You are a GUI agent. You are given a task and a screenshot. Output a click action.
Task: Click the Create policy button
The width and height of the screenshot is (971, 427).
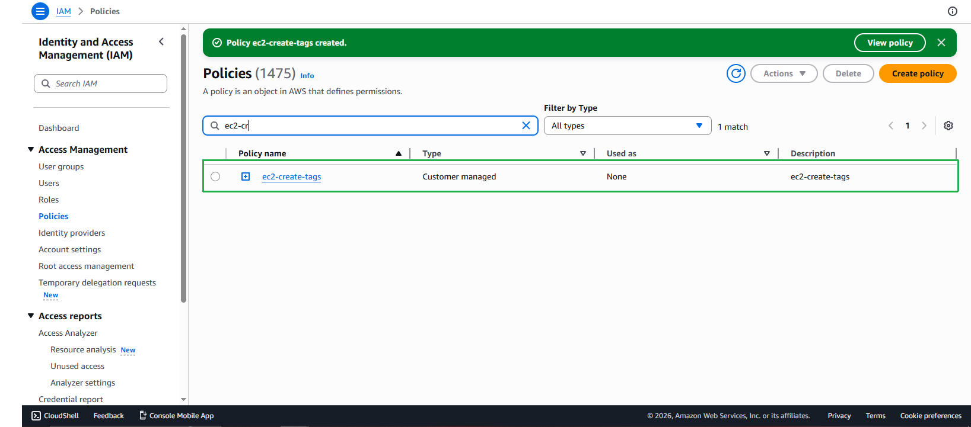(918, 73)
